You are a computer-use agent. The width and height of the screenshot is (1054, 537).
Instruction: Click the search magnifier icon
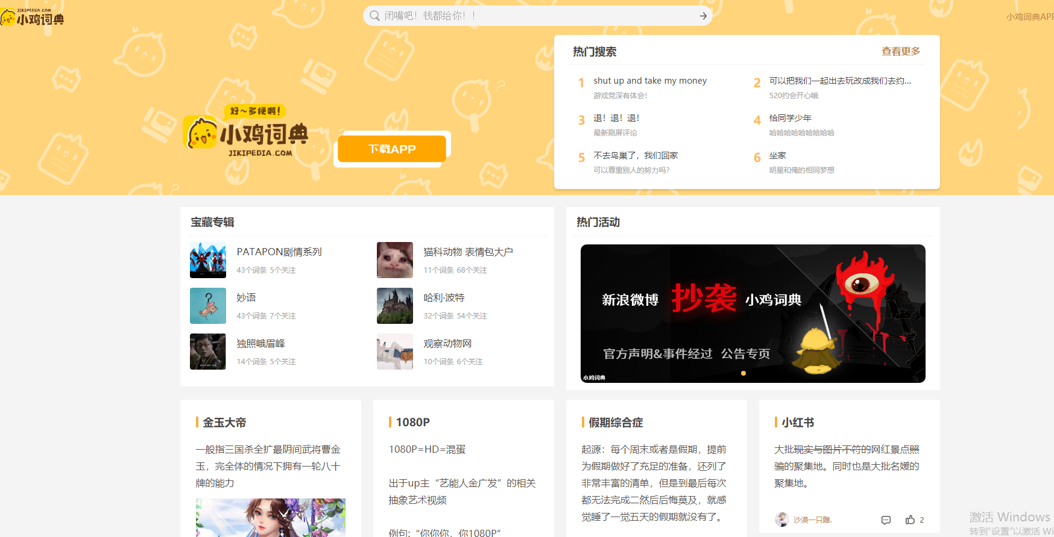(374, 16)
